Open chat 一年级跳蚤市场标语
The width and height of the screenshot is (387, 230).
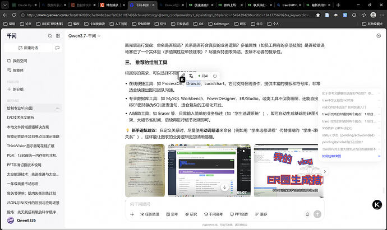(x=22, y=184)
